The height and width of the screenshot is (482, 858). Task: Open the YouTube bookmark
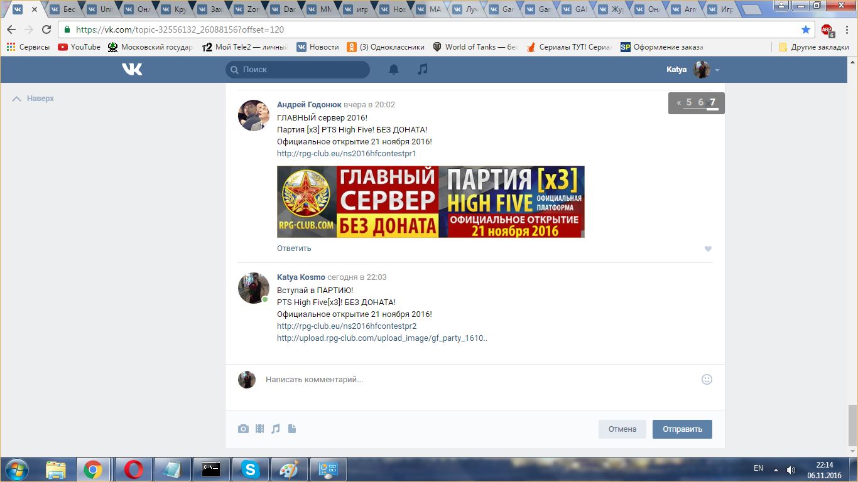point(79,47)
